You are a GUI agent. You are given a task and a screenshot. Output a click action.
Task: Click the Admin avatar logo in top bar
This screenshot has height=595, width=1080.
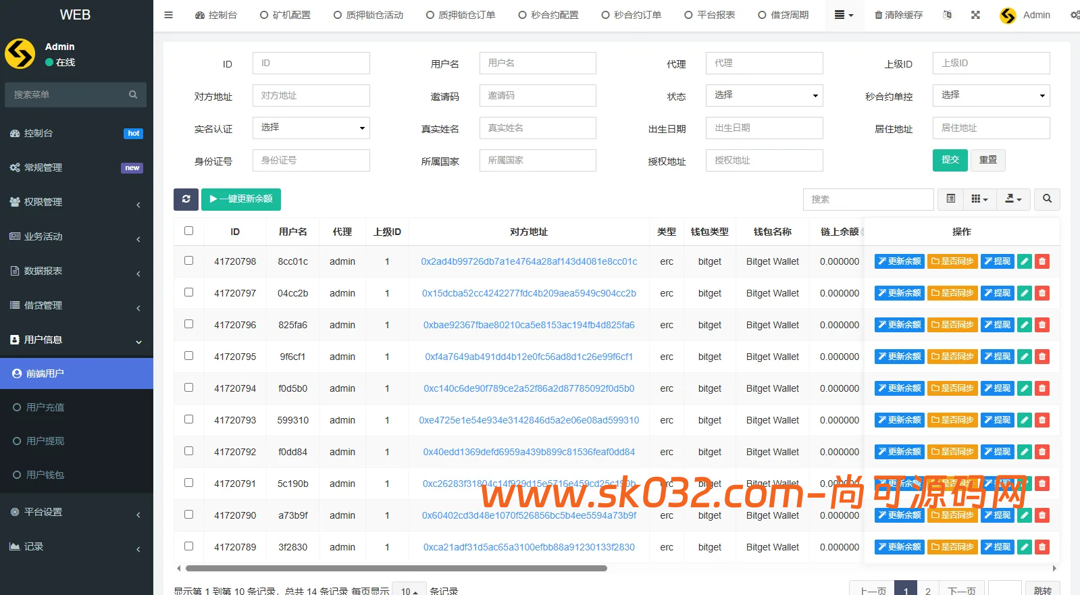[x=1008, y=16]
